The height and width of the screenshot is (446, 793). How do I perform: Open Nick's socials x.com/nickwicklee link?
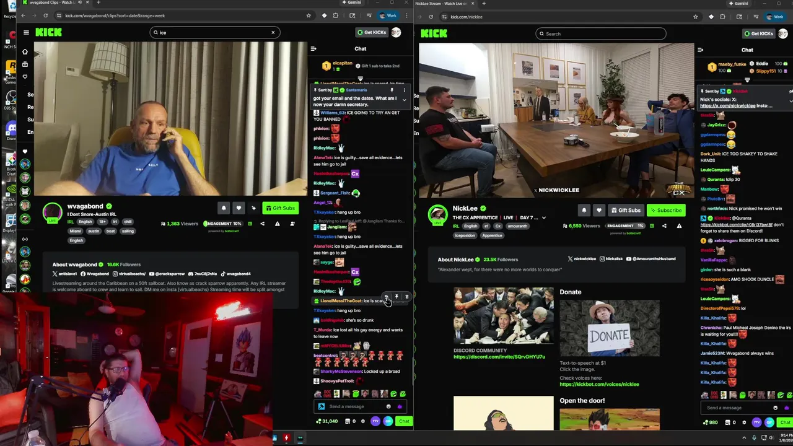728,106
